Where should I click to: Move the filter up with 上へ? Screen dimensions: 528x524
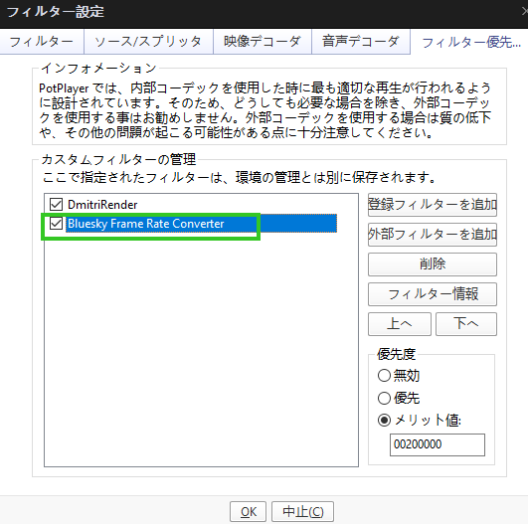(x=400, y=324)
